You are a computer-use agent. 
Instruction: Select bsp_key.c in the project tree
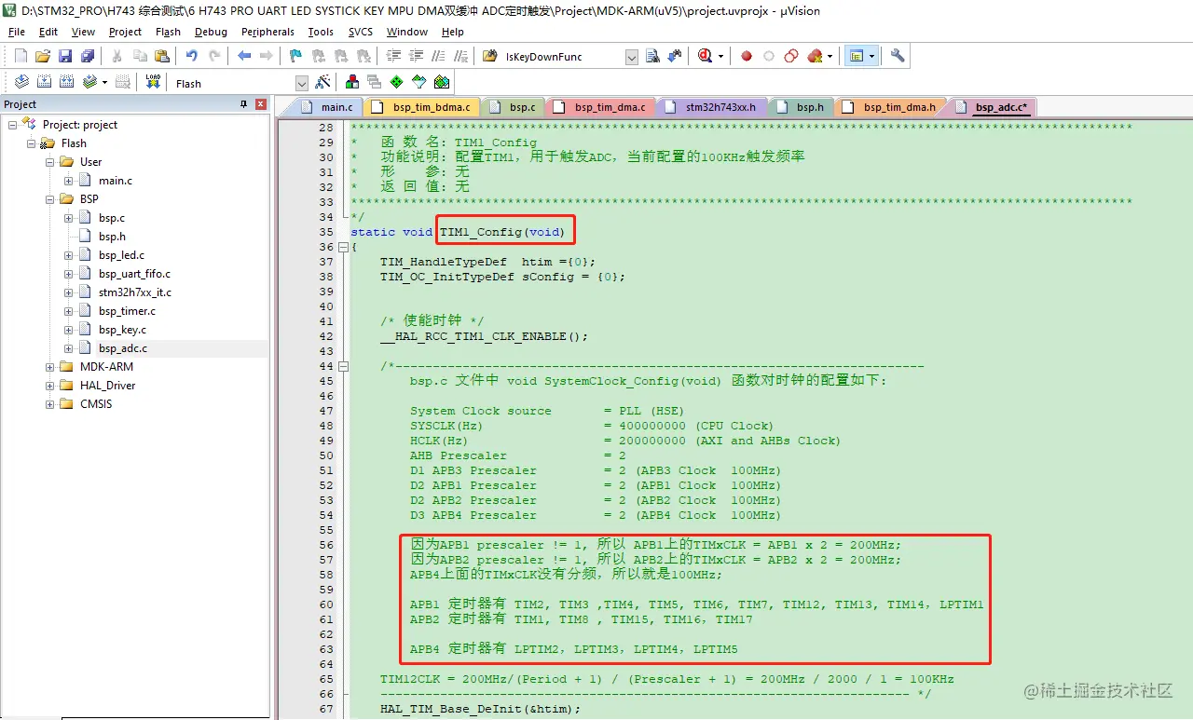(x=122, y=330)
